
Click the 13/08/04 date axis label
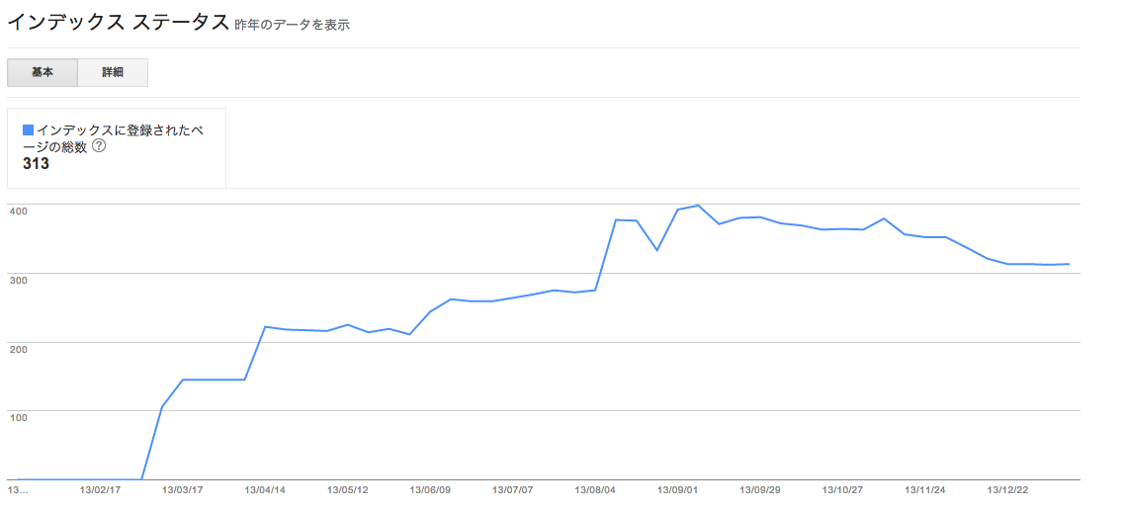pyautogui.click(x=595, y=490)
